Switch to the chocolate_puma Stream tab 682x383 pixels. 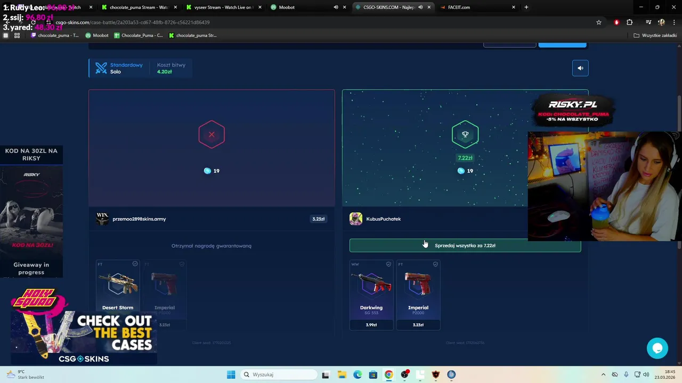(139, 7)
